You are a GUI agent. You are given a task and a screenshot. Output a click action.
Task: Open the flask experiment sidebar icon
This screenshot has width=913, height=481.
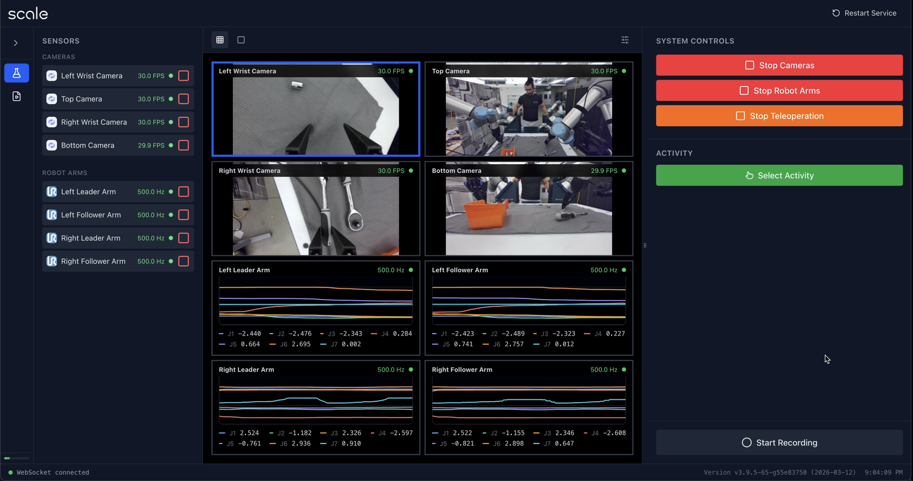[17, 73]
